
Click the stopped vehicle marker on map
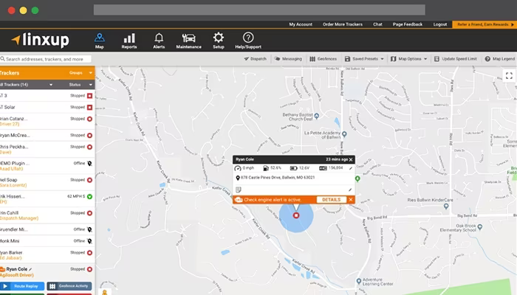tap(296, 215)
